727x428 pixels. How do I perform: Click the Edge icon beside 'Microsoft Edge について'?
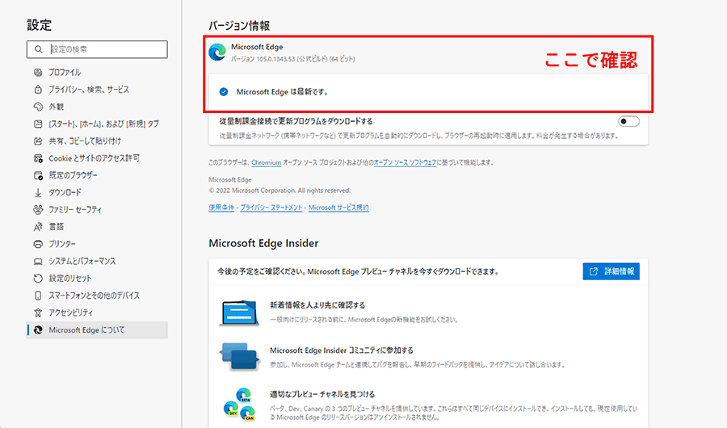click(38, 329)
